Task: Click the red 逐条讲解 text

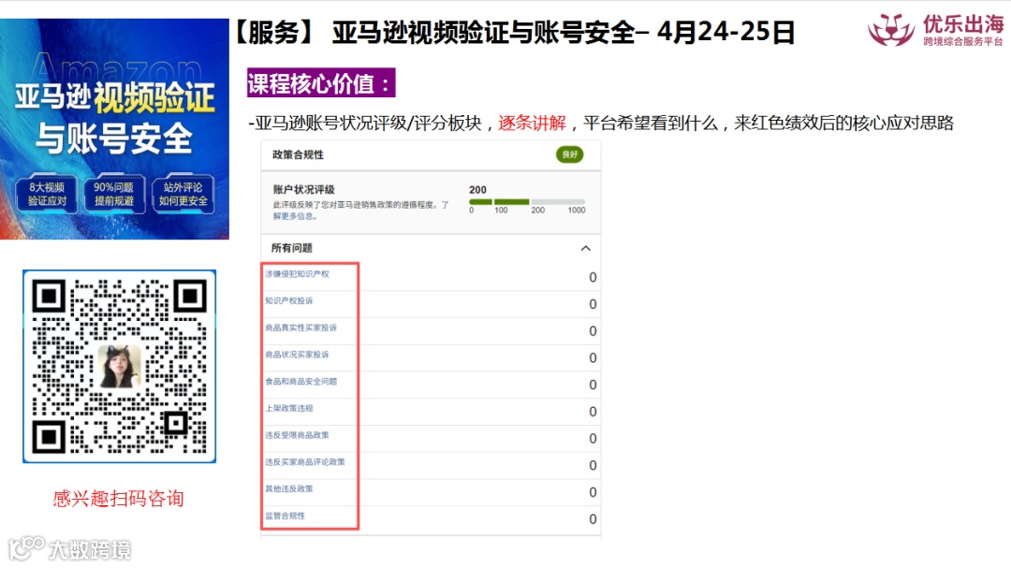Action: (x=532, y=124)
